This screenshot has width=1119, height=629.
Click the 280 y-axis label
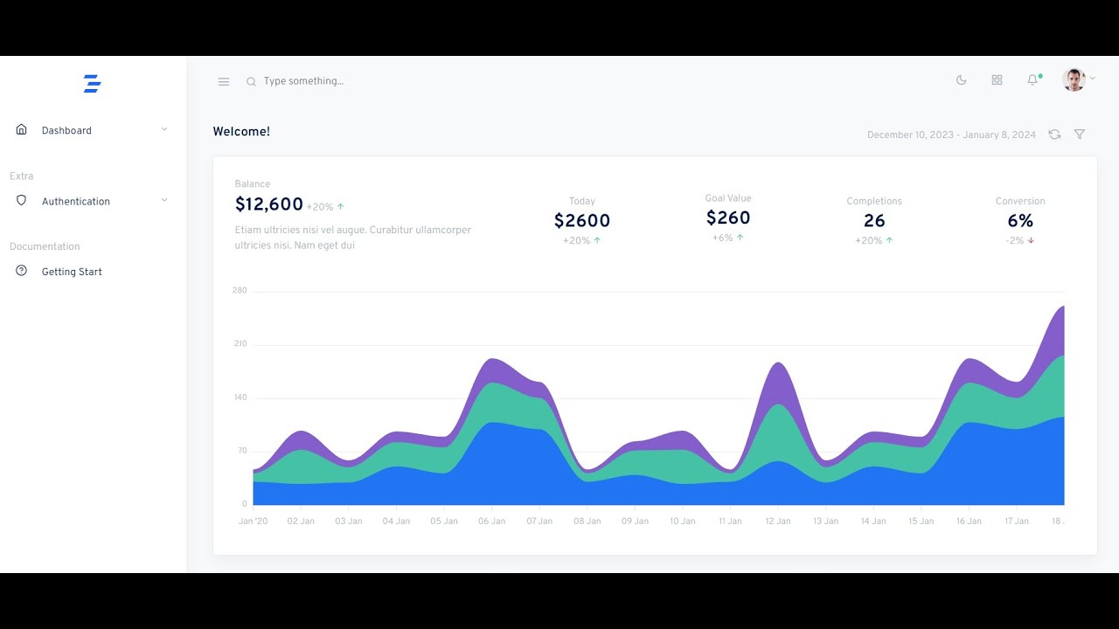tap(240, 290)
